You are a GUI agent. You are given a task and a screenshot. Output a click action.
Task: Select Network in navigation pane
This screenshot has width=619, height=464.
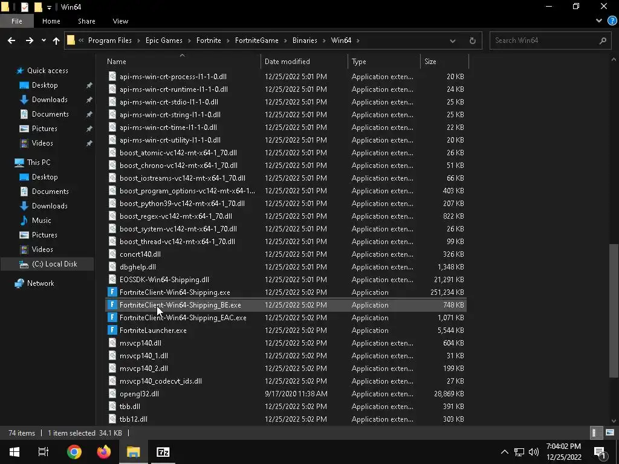(x=41, y=283)
